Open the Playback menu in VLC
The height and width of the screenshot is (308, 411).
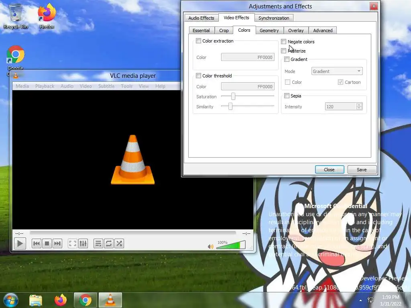45,86
